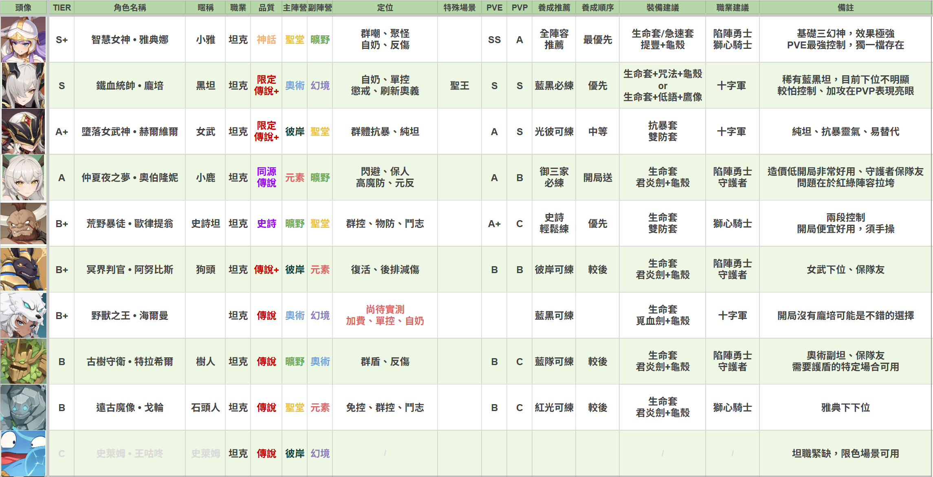Click the 復活、後排減傷 role cell

(385, 269)
